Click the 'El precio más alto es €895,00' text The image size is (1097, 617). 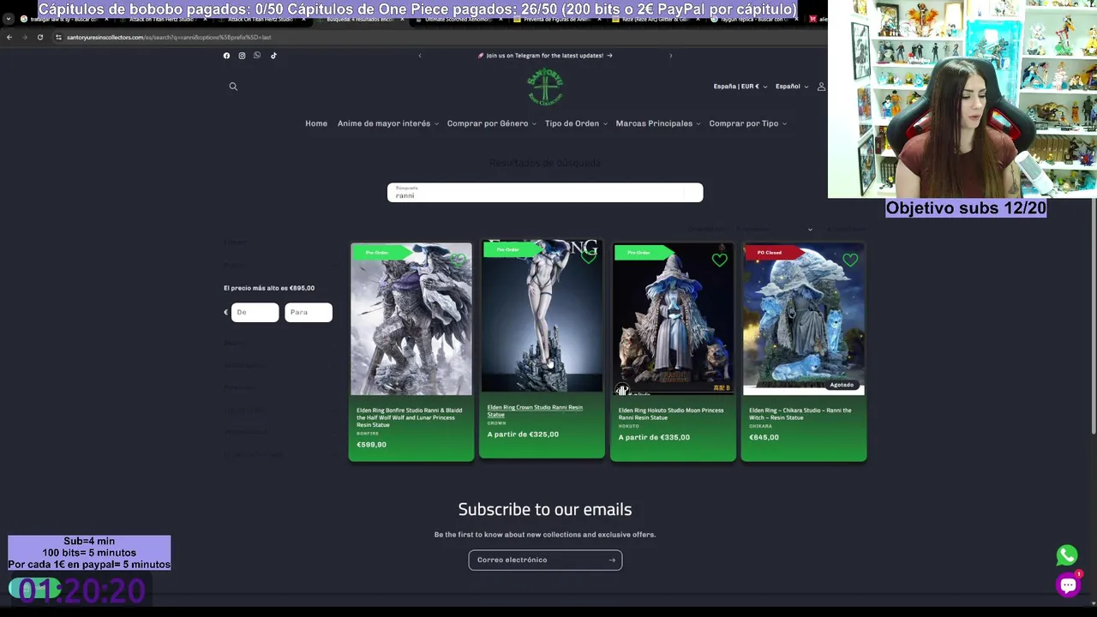(x=269, y=289)
